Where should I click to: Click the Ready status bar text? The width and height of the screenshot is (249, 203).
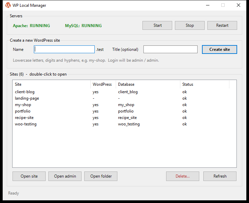[14, 193]
